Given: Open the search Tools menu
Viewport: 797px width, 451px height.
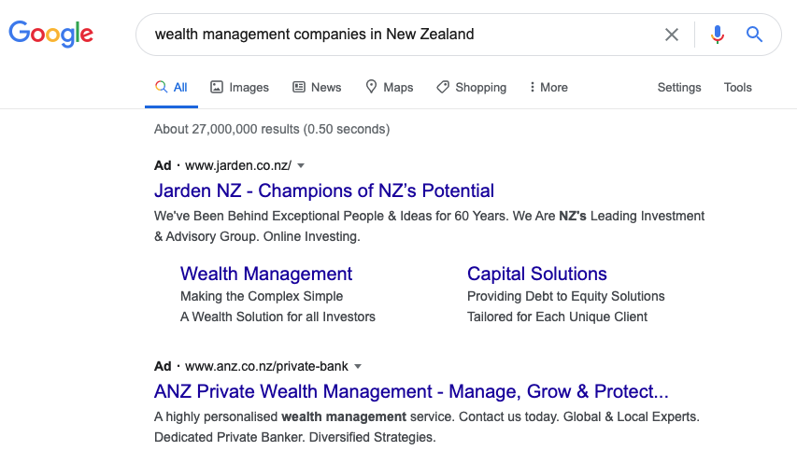Looking at the screenshot, I should pos(737,88).
